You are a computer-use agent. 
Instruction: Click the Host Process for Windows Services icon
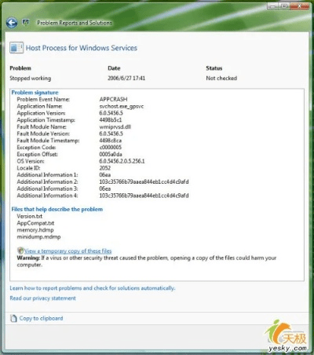click(16, 48)
